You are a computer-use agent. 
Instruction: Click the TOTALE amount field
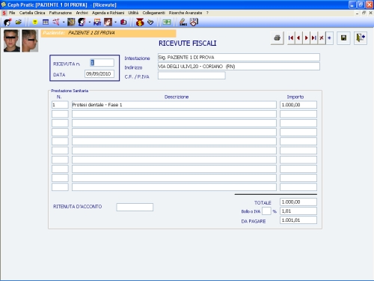coord(298,202)
